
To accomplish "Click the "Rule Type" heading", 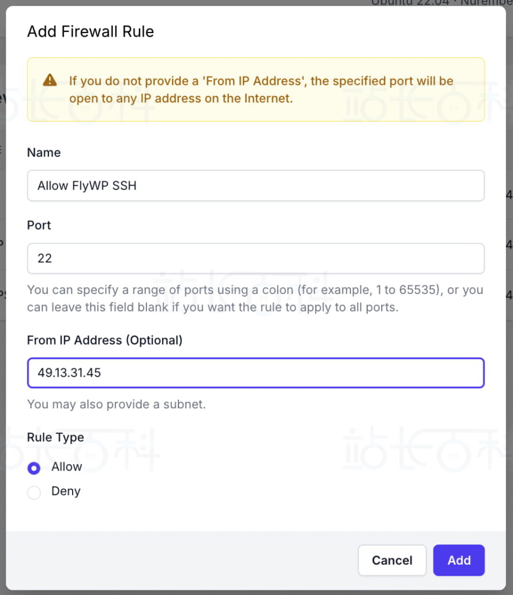I will coord(55,438).
